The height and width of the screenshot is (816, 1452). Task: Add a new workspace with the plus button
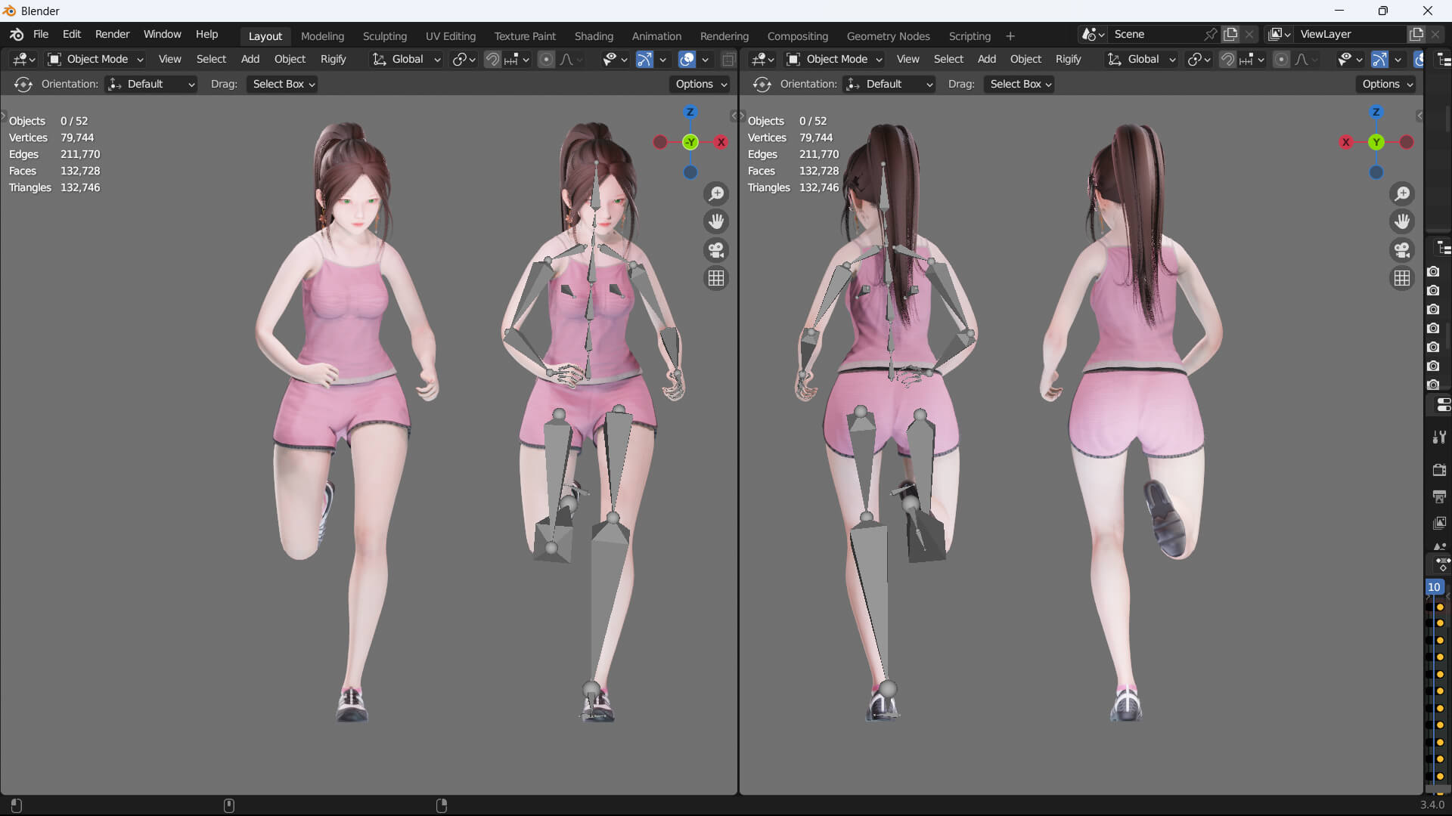(x=1010, y=36)
